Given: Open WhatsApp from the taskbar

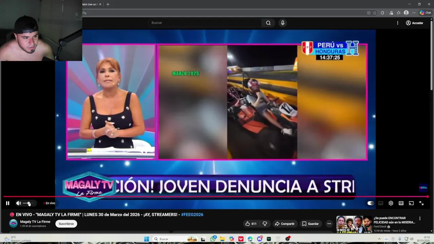Looking at the screenshot, I should 213,239.
